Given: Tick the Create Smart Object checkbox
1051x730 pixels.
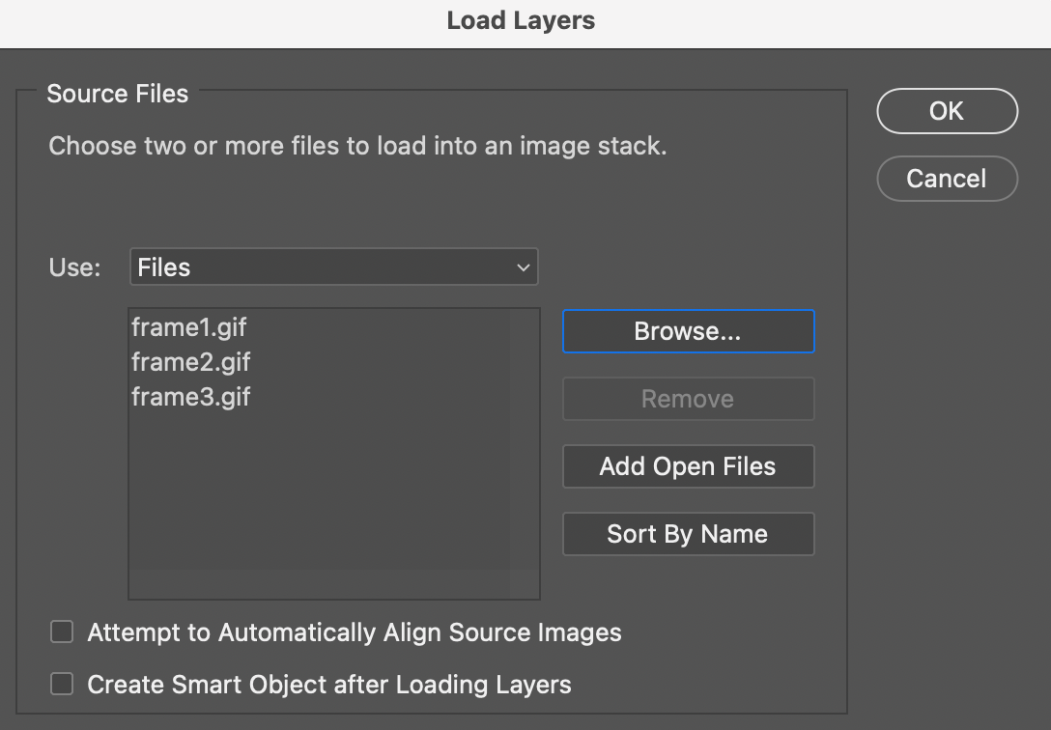Looking at the screenshot, I should coord(62,685).
